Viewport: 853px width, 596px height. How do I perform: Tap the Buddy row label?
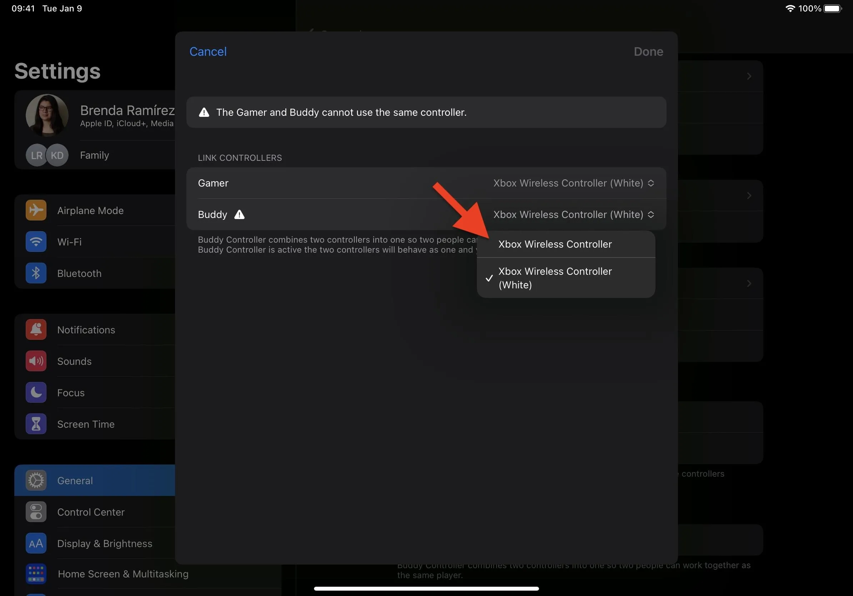pyautogui.click(x=213, y=214)
